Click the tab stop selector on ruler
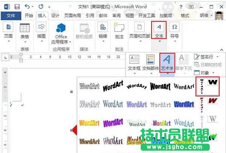Image resolution: width=226 pixels, height=153 pixels. tap(6, 57)
